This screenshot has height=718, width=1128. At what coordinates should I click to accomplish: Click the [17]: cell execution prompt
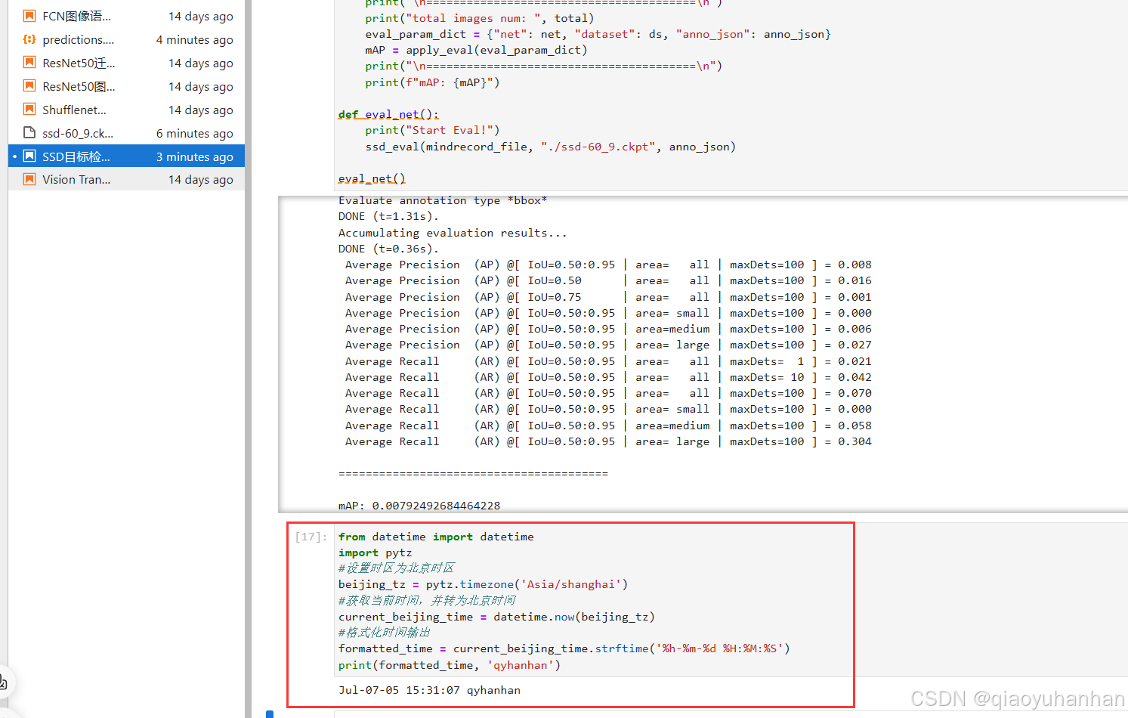311,537
